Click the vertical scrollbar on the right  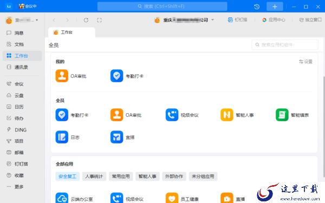click(324, 127)
